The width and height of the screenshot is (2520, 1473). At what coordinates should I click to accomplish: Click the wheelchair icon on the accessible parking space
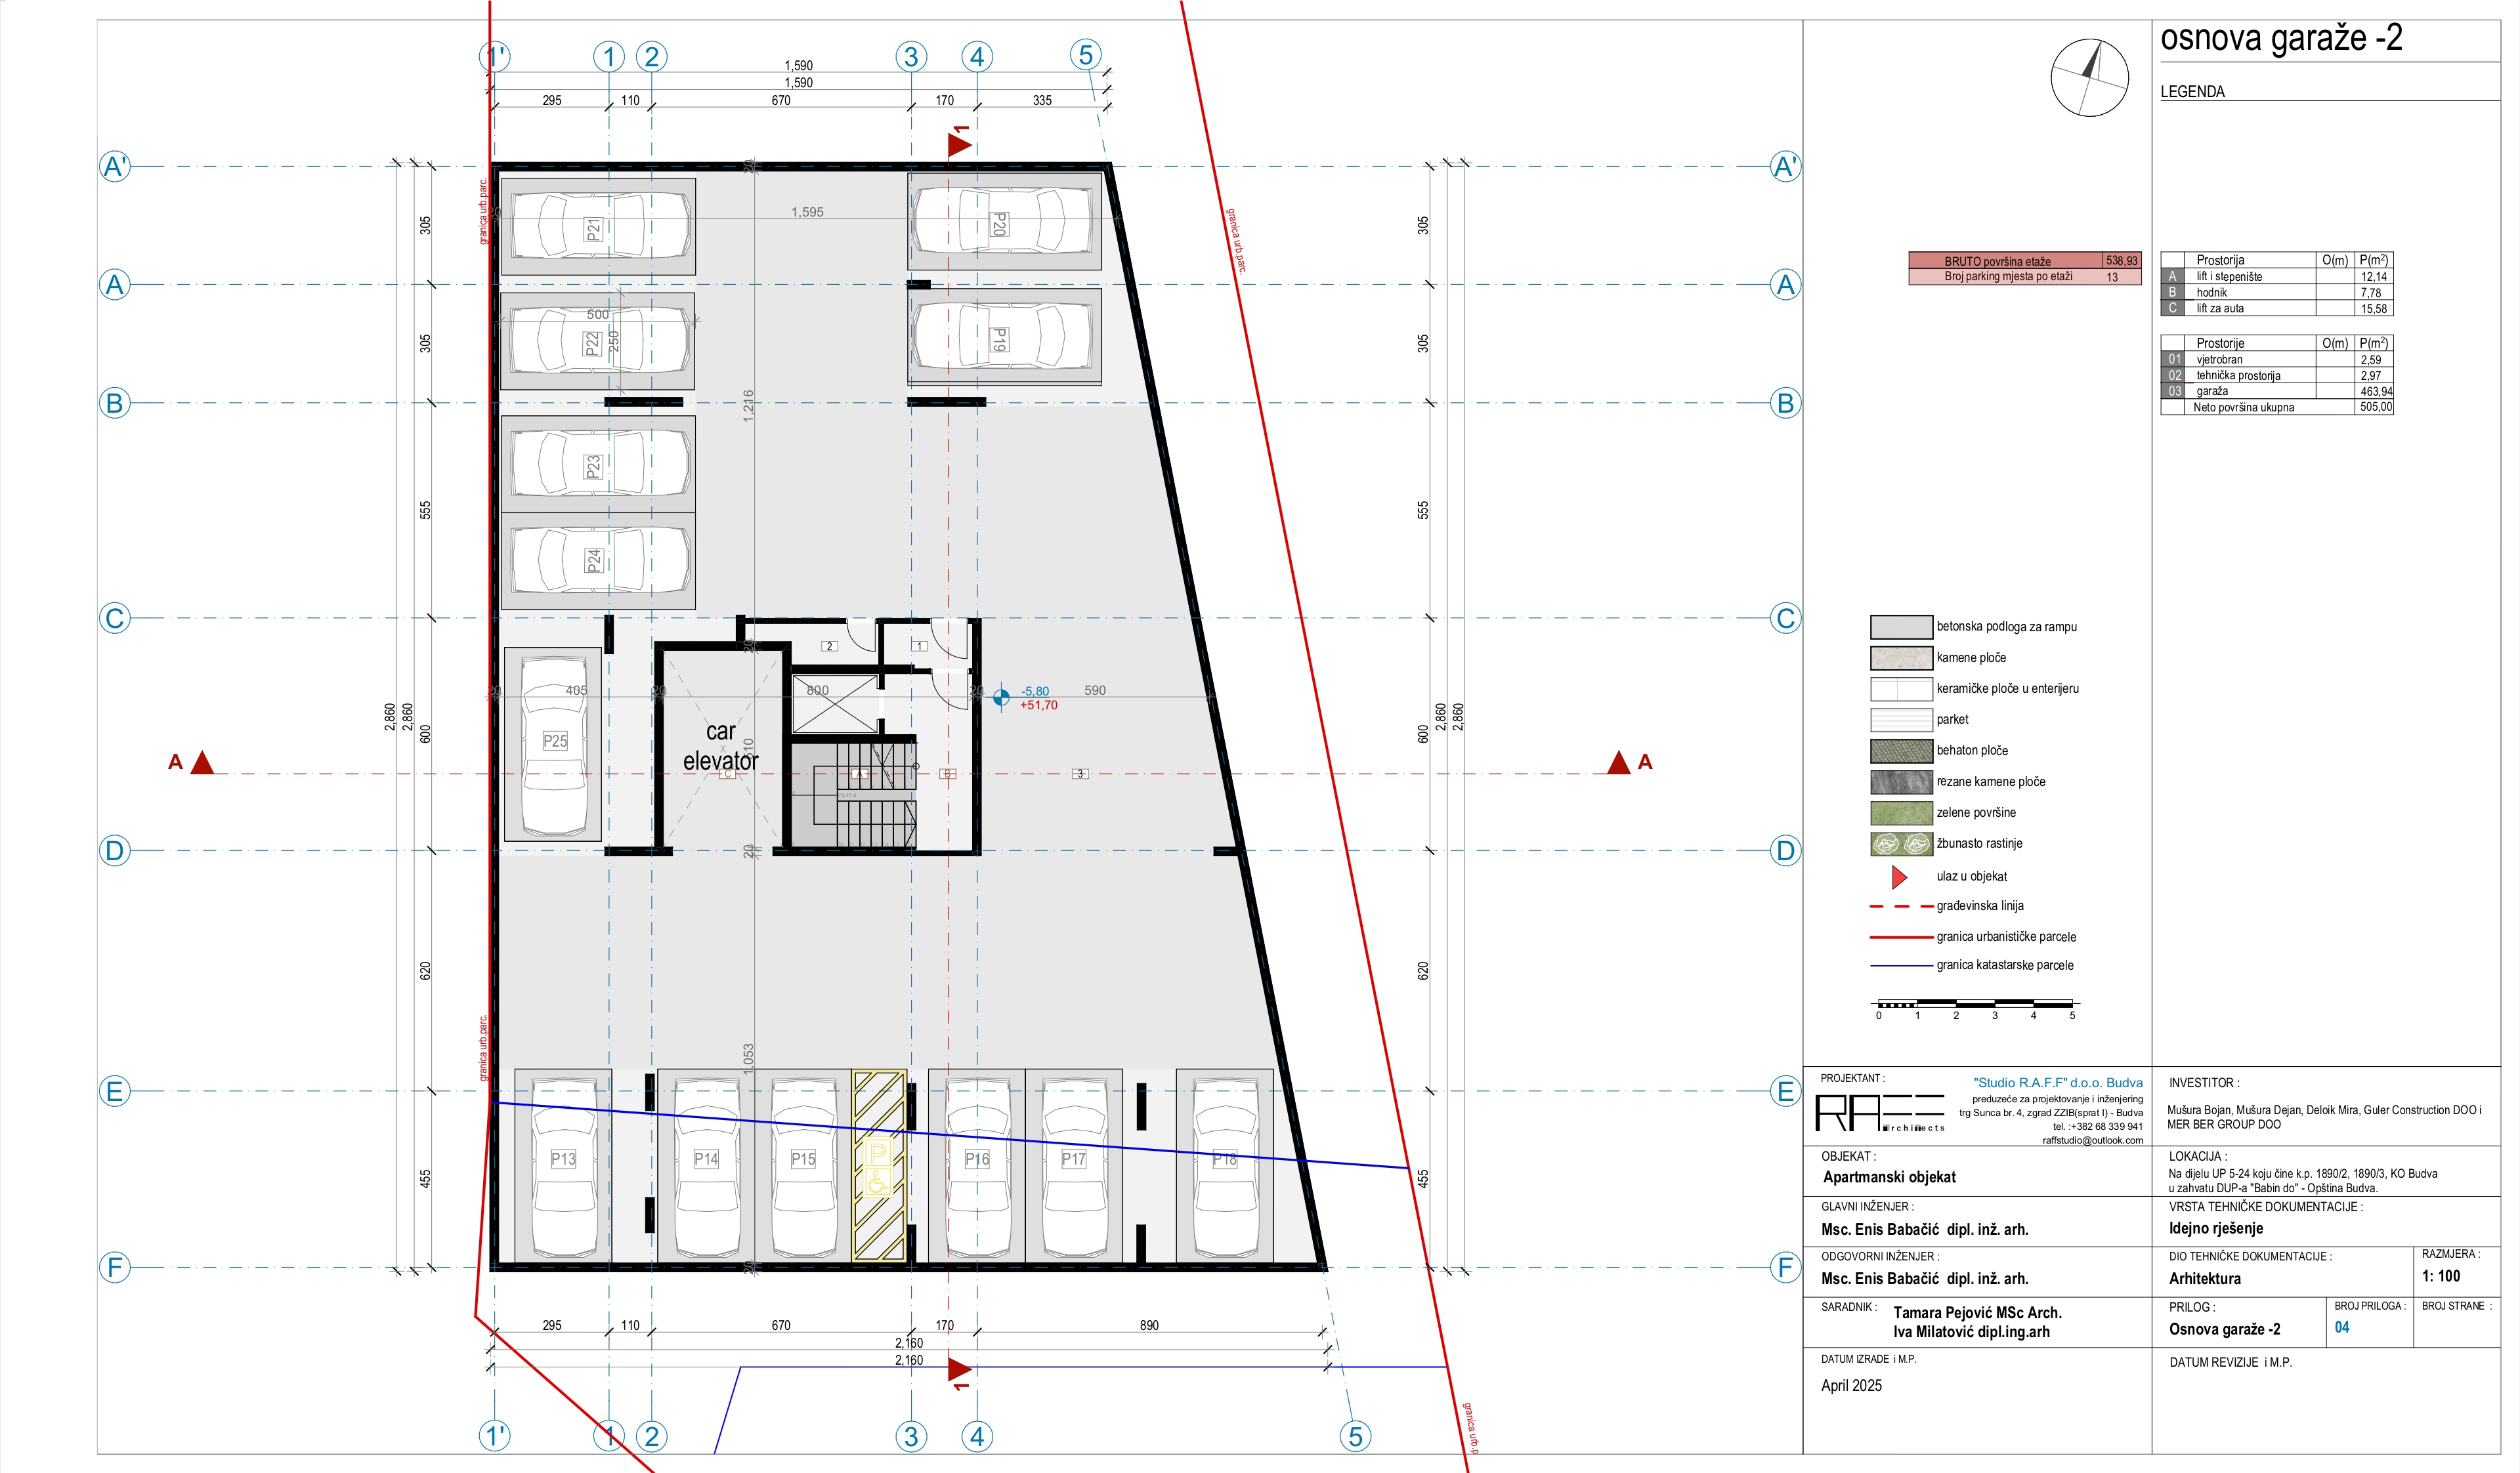(x=877, y=1183)
